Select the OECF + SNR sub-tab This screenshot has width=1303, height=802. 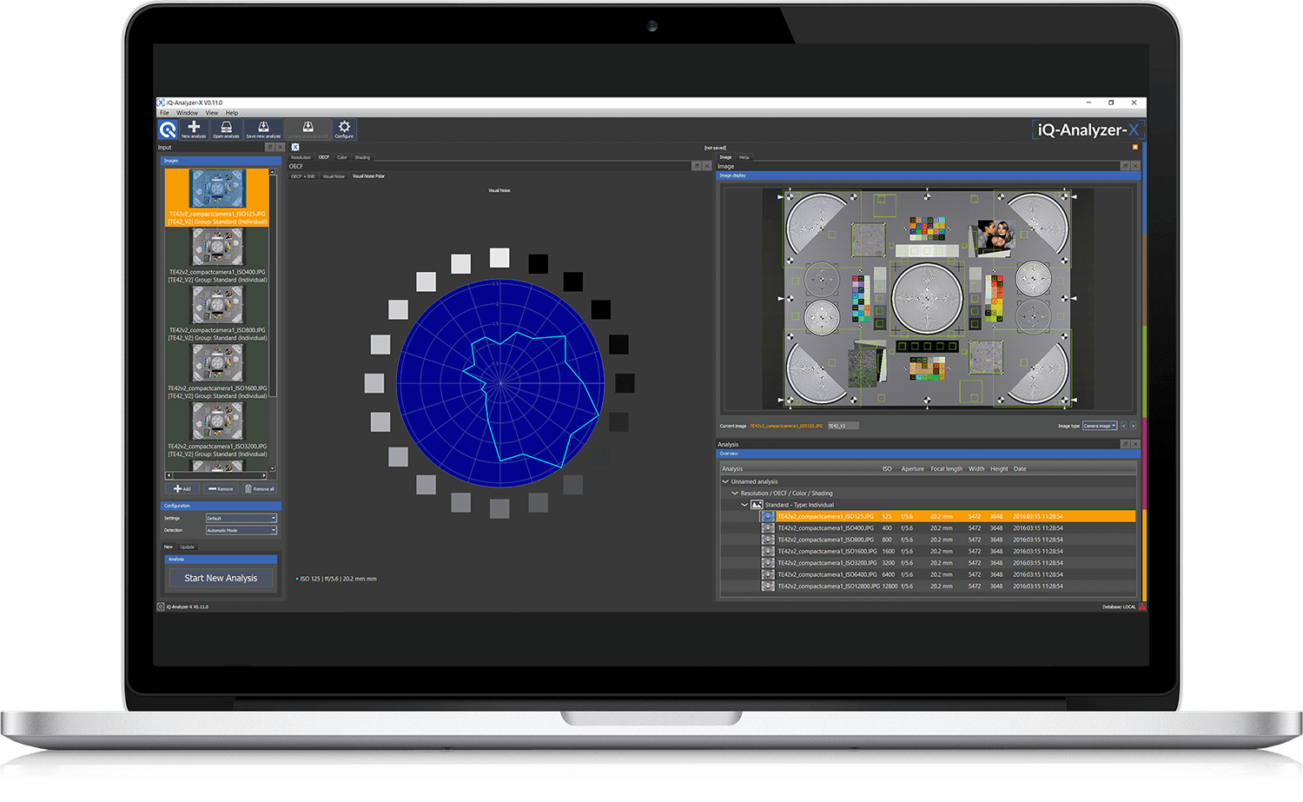point(303,176)
